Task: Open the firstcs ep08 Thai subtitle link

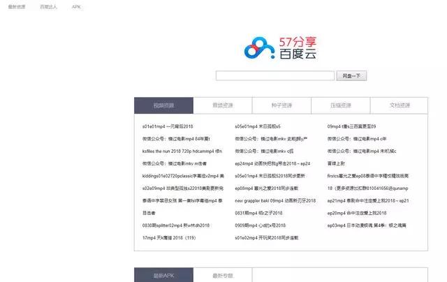Action: tap(368, 176)
